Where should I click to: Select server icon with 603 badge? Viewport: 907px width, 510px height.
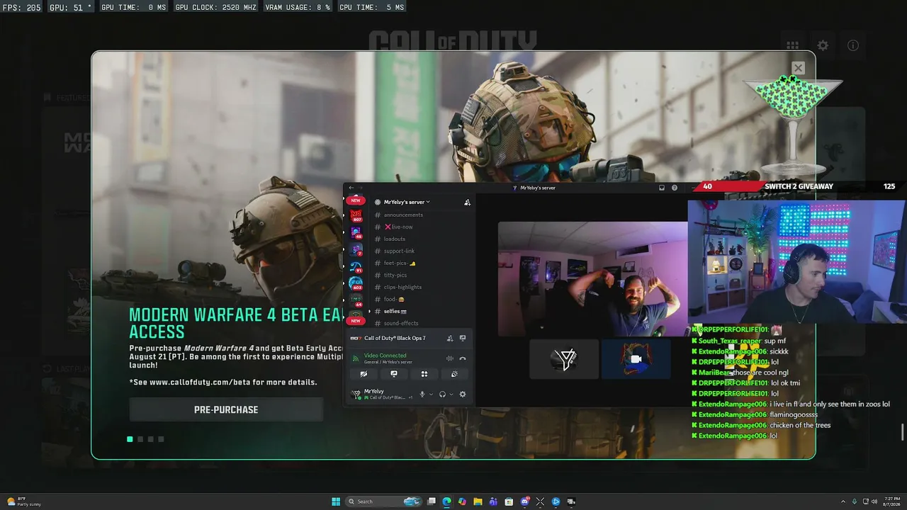[356, 284]
